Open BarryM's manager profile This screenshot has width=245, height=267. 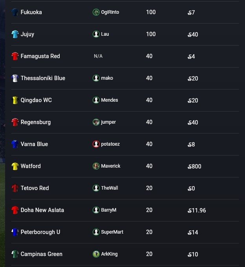[109, 210]
